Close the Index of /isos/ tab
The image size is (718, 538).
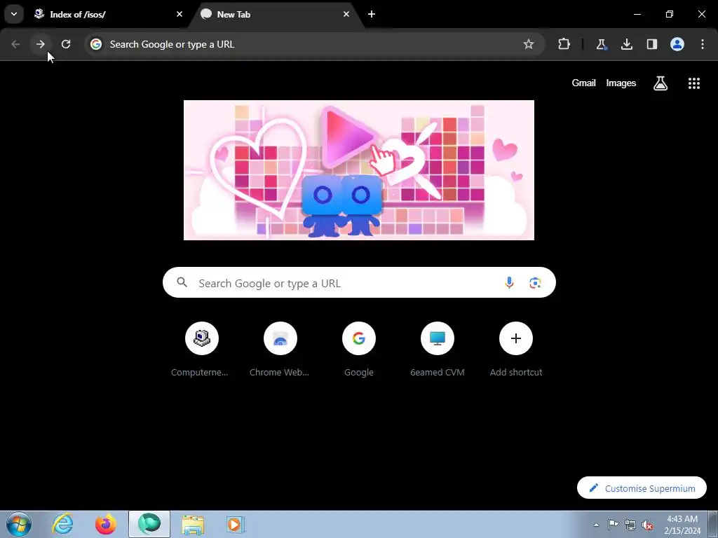click(x=179, y=14)
